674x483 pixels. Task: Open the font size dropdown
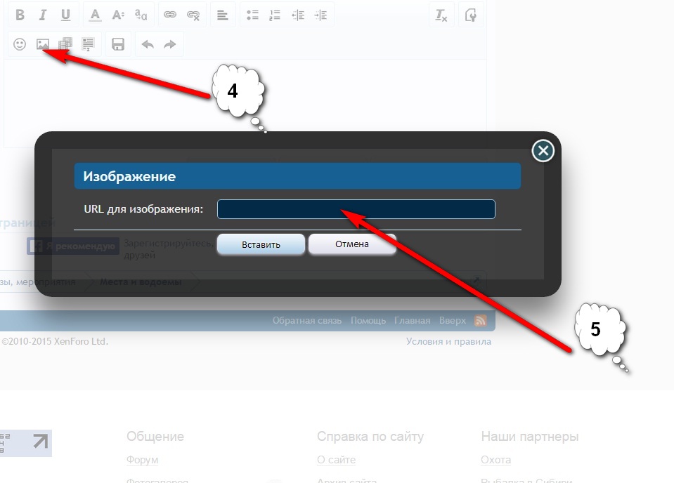[x=118, y=15]
